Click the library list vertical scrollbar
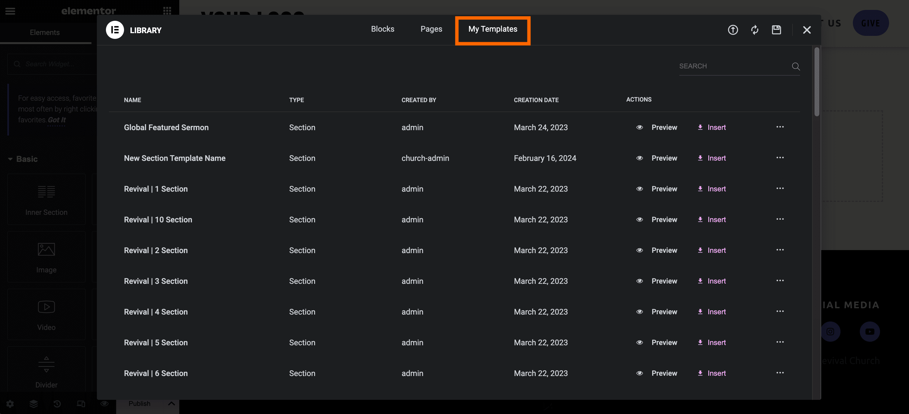Image resolution: width=909 pixels, height=414 pixels. [x=817, y=82]
